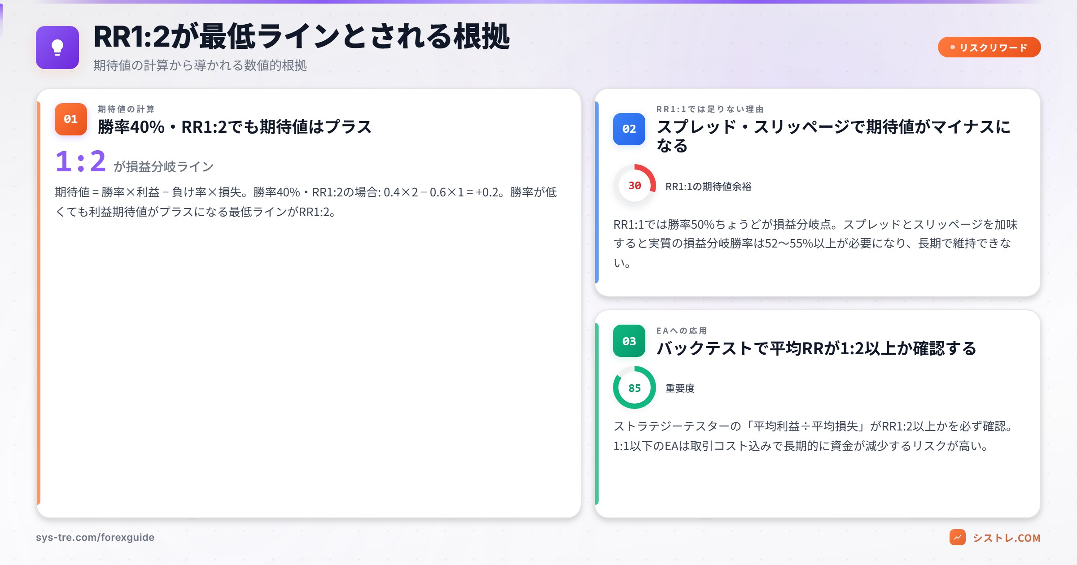
Task: Open the sys-tre.com/forexguide link
Action: point(95,537)
